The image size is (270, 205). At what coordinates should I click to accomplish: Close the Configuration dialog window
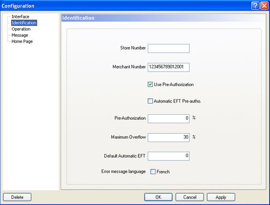[x=264, y=6]
